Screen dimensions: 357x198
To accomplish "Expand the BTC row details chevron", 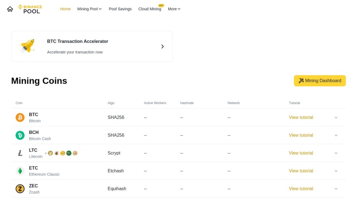I will (x=336, y=118).
